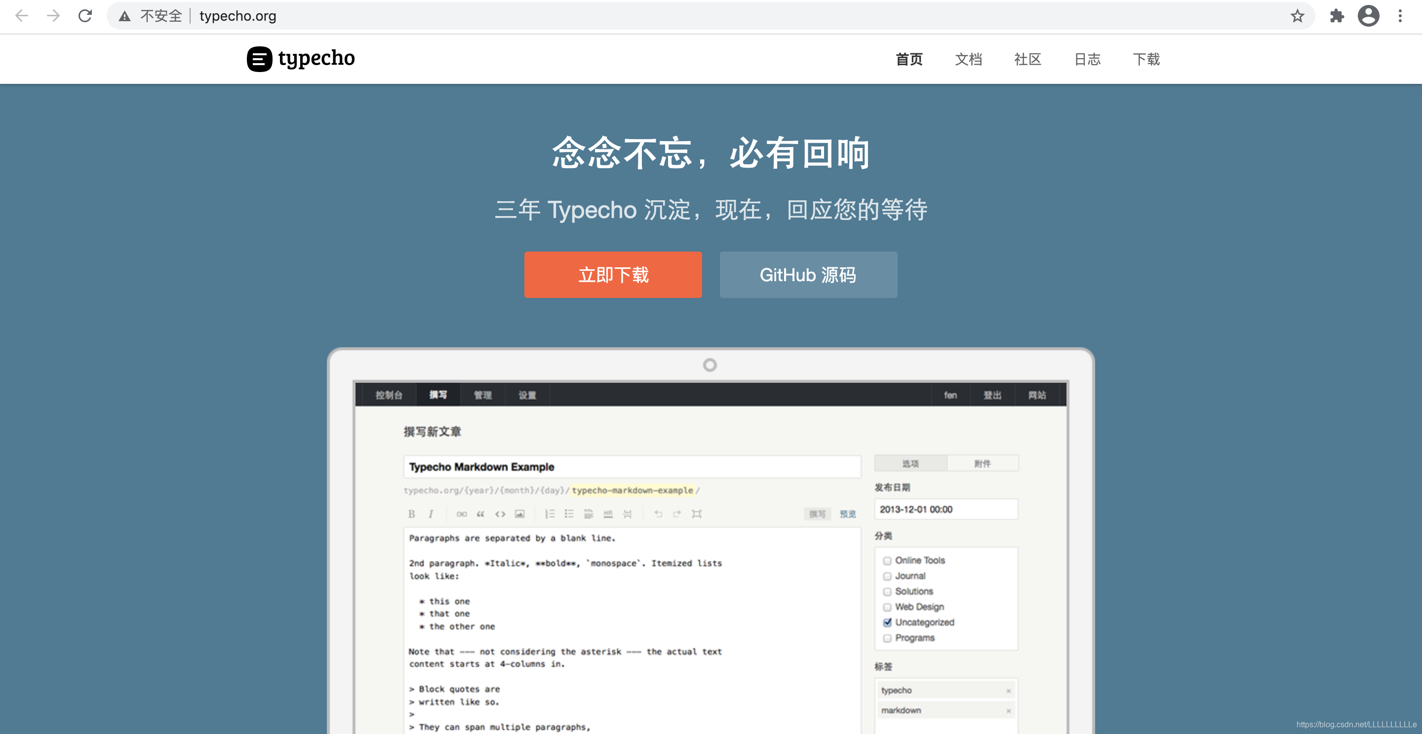Image resolution: width=1422 pixels, height=734 pixels.
Task: Select the 控制台 admin tab
Action: (x=389, y=395)
